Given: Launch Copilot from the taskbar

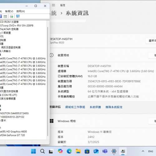Looking at the screenshot, I should (x=60, y=151).
